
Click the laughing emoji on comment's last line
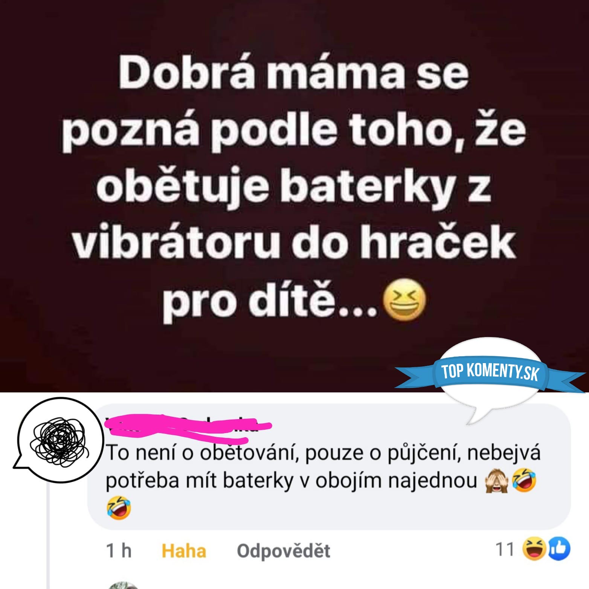tap(119, 507)
